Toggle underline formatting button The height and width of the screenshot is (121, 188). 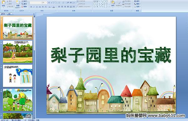coord(37,7)
